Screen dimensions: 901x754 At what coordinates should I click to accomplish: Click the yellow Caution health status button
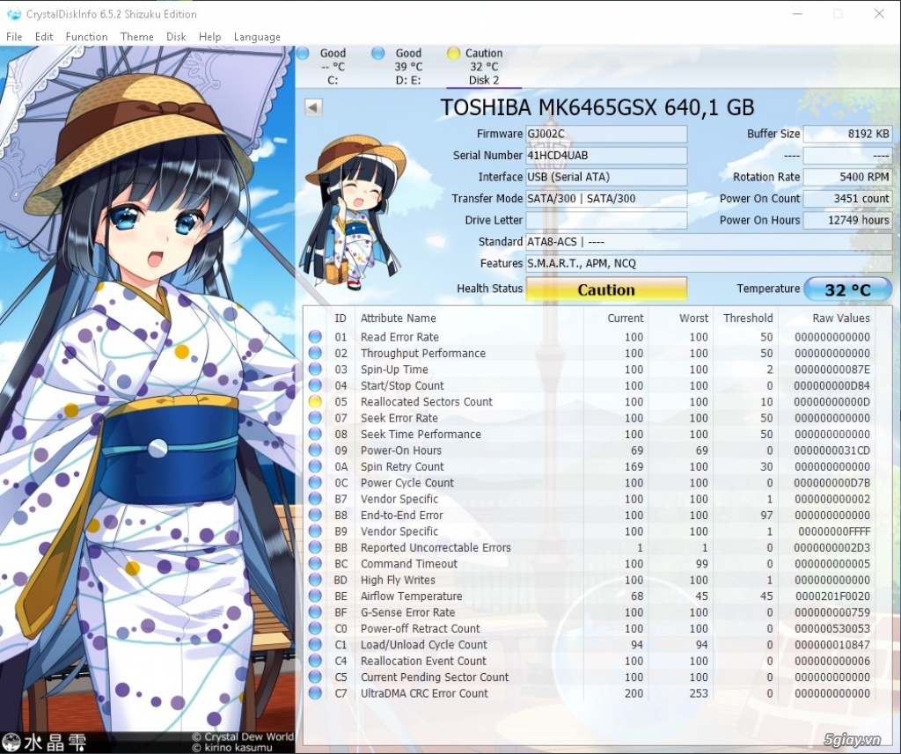click(x=606, y=289)
